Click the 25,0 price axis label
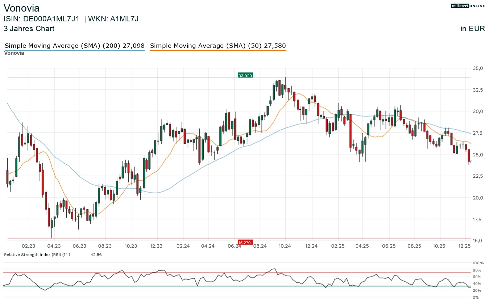The width and height of the screenshot is (489, 307). click(x=478, y=155)
